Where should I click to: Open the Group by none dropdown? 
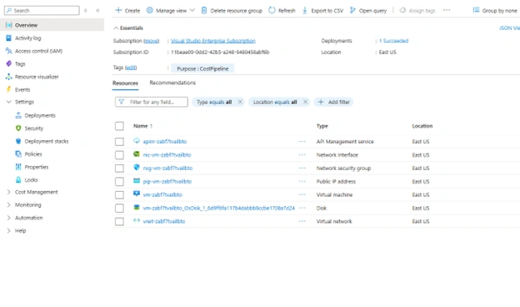[x=496, y=11]
